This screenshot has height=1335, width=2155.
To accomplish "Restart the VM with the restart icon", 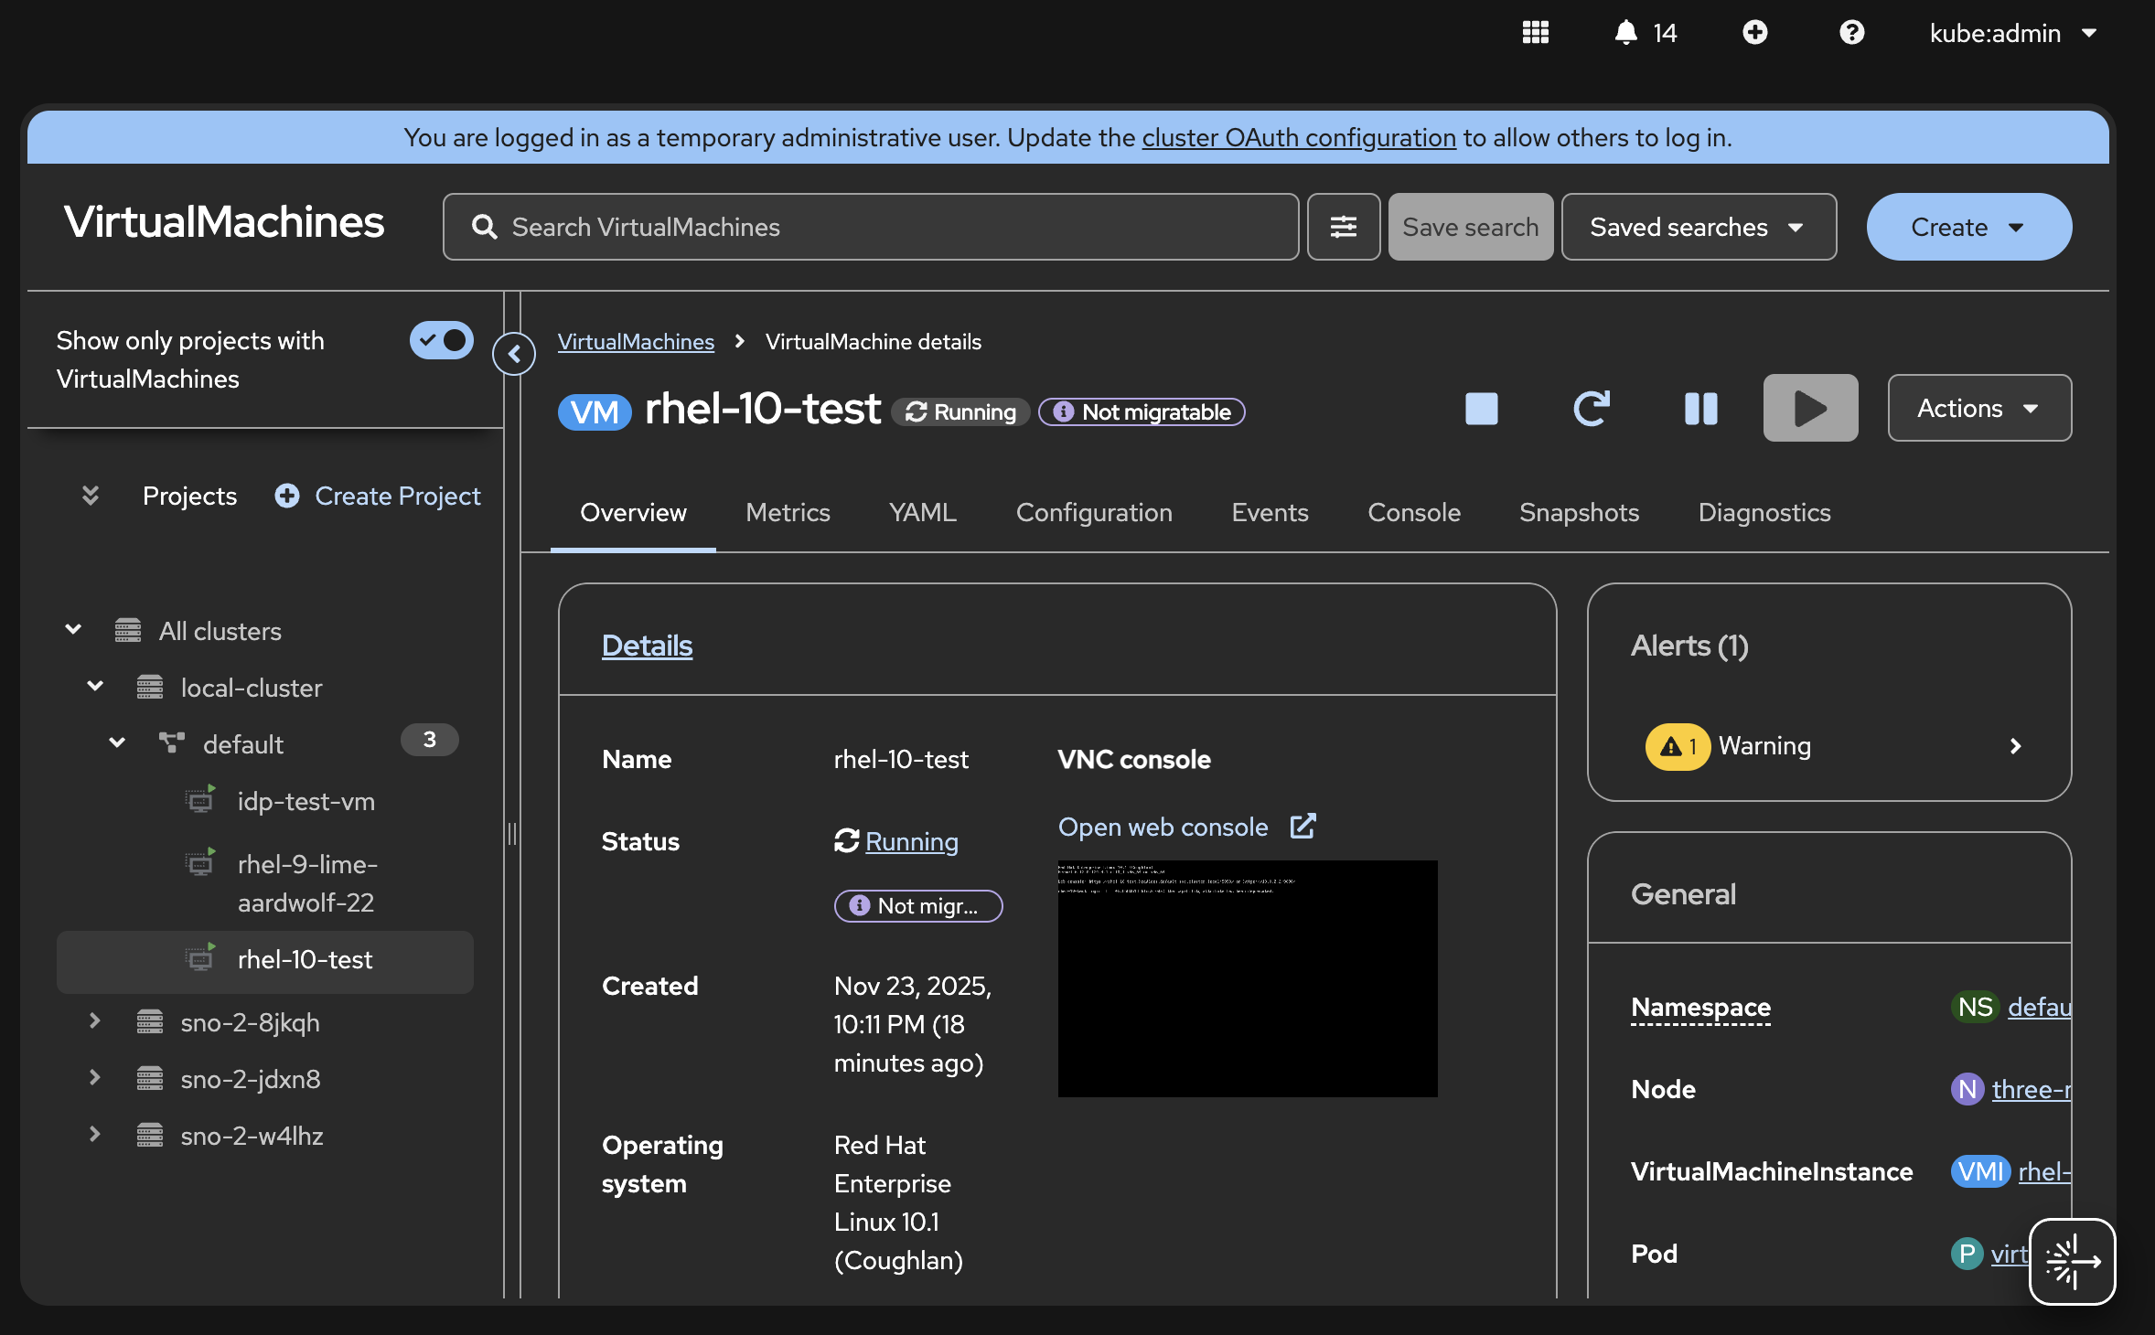I will coord(1591,409).
